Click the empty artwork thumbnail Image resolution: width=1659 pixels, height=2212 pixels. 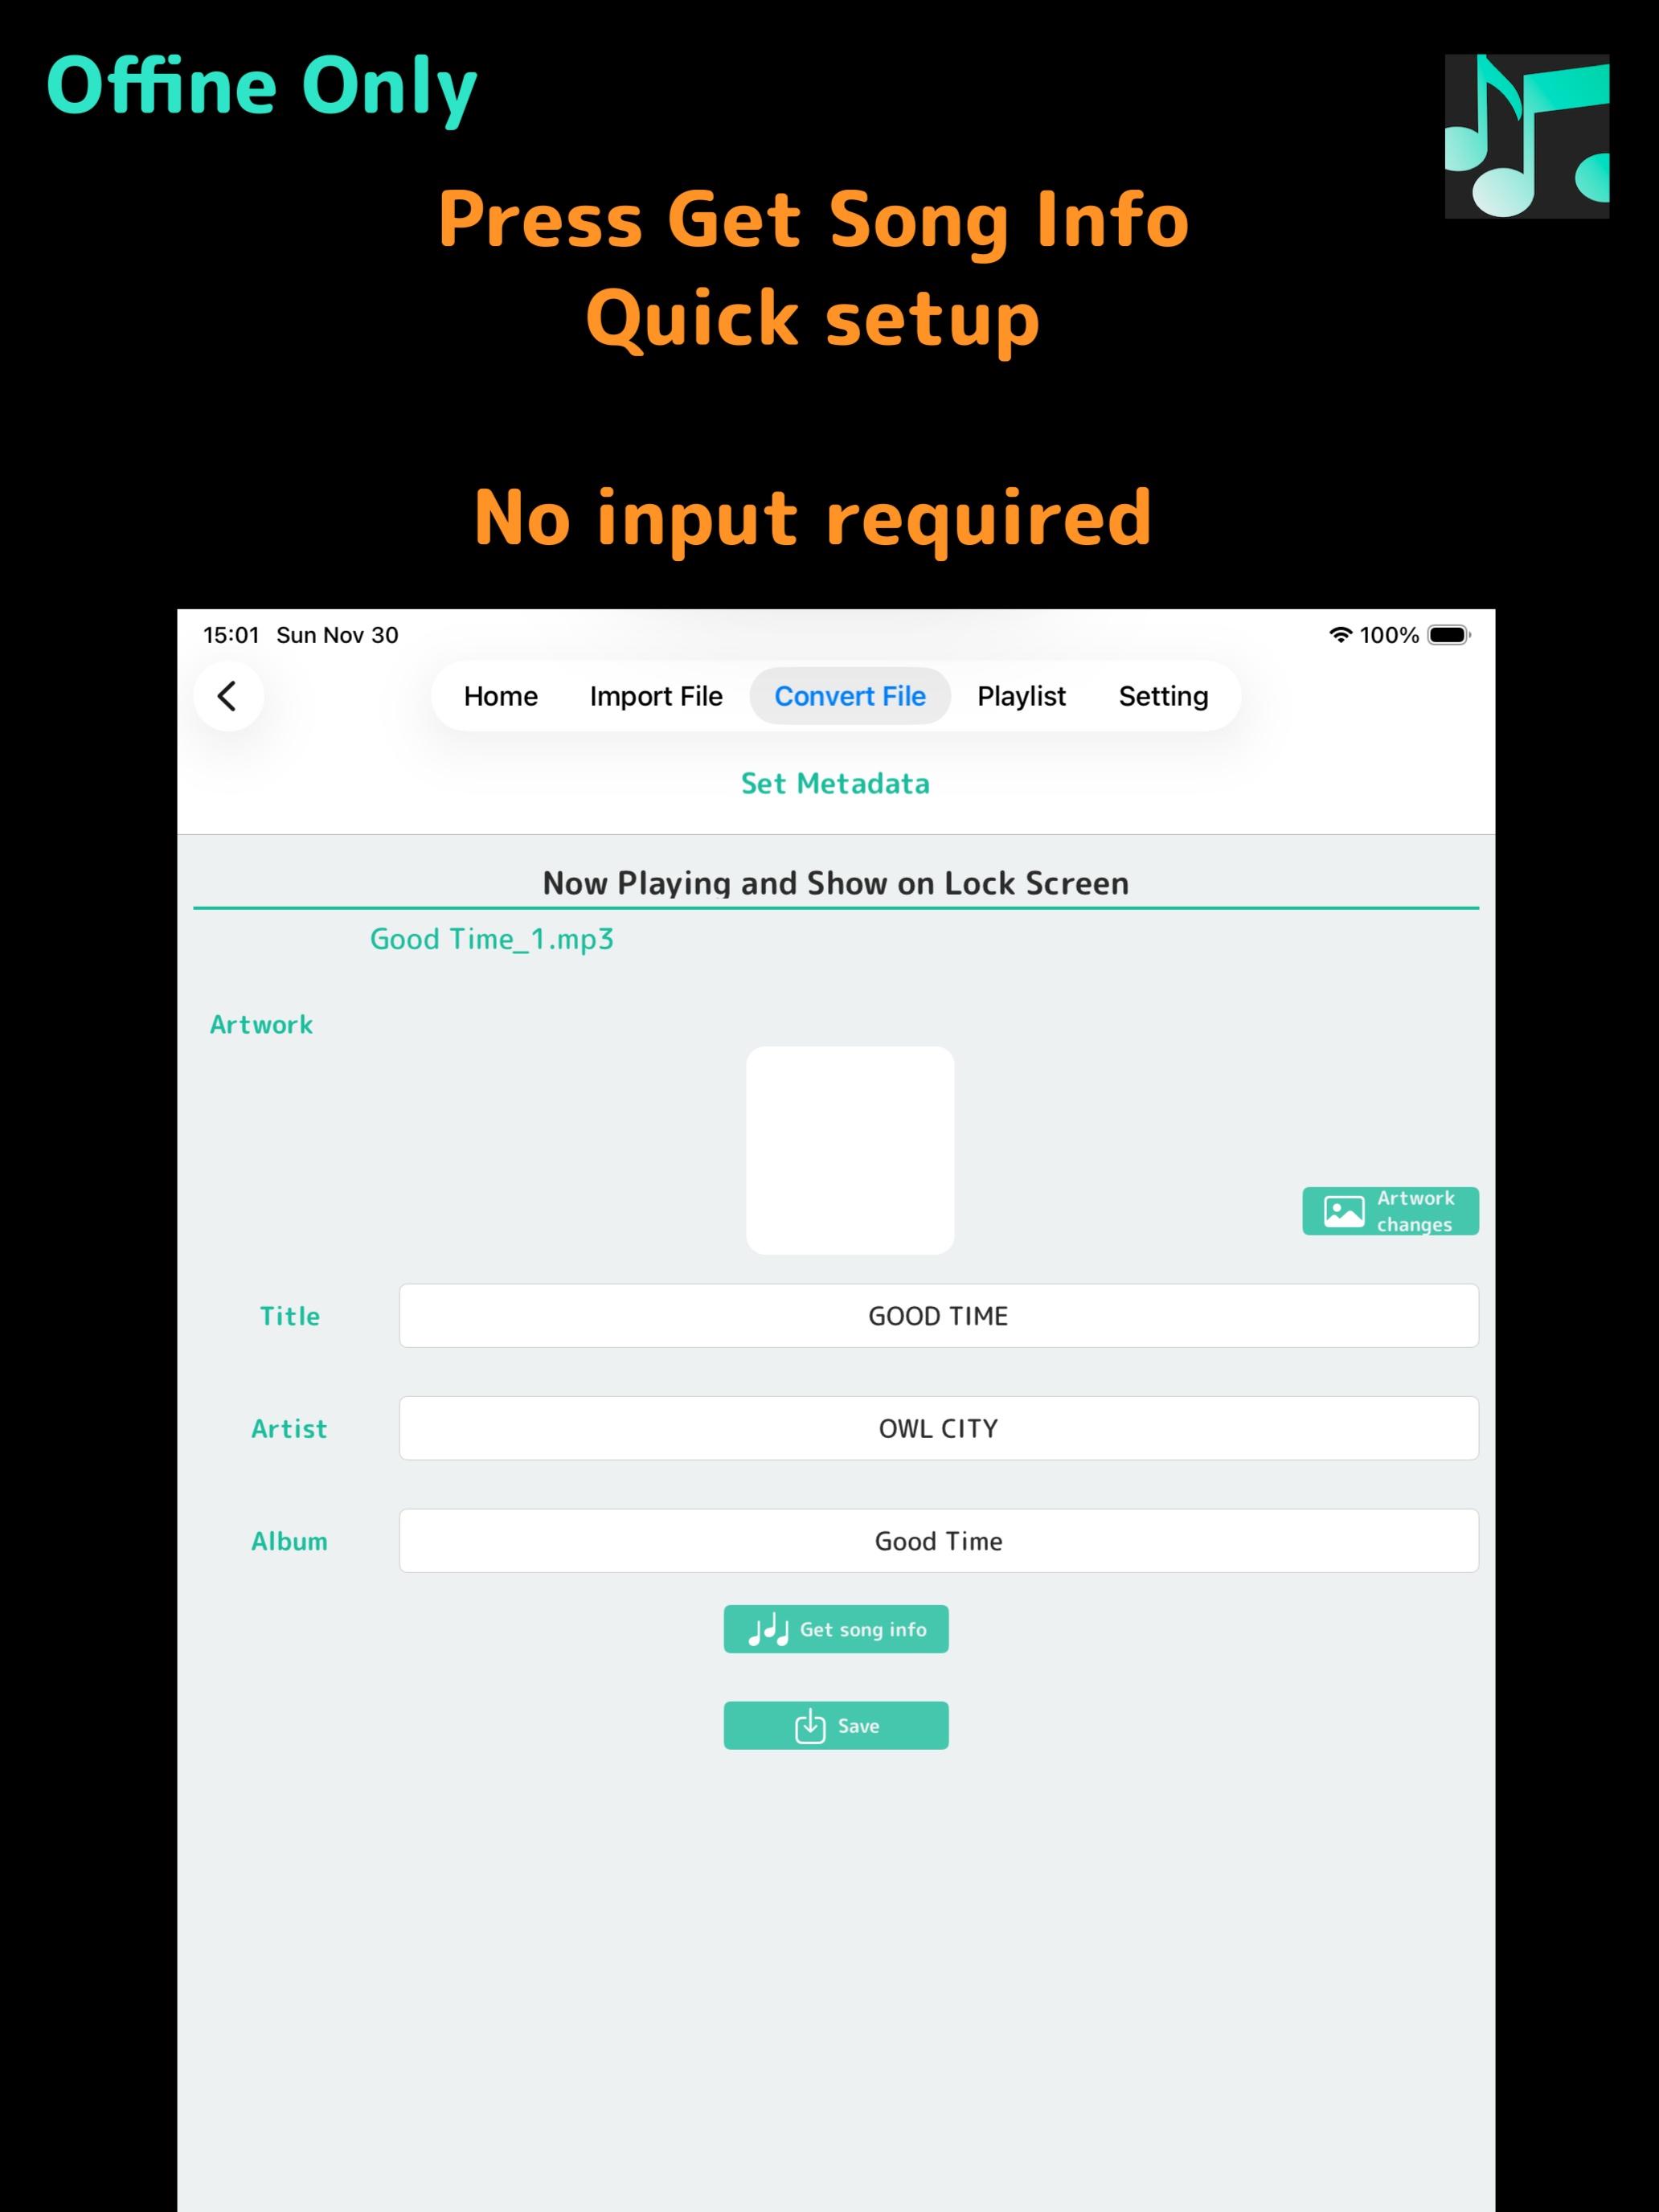pos(850,1150)
